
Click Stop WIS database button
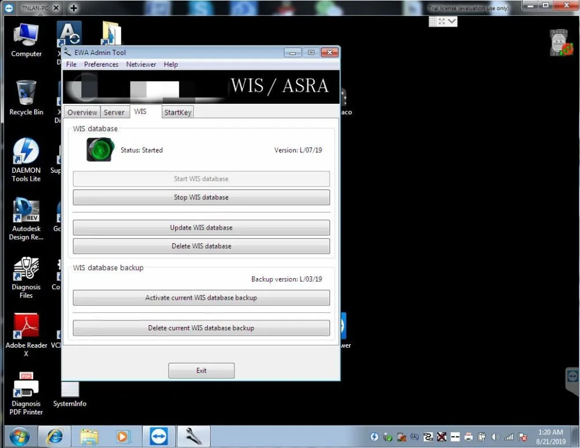[201, 198]
